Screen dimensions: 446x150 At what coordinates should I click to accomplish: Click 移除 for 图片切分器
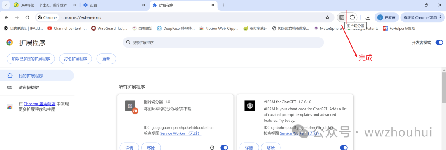[x=151, y=148]
